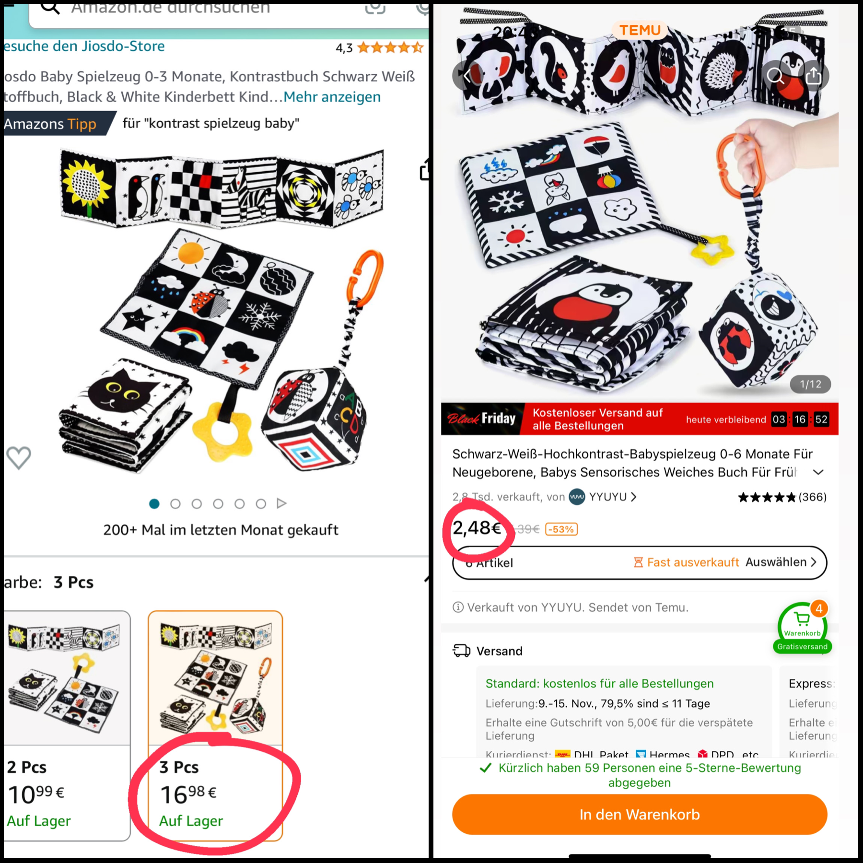Click Amazon star rating bar
Image resolution: width=863 pixels, height=863 pixels.
pos(390,47)
